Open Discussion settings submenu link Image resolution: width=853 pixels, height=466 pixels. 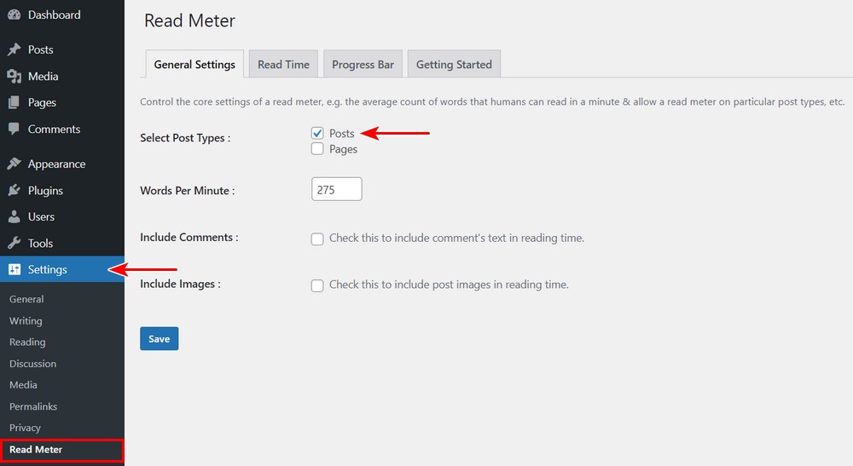tap(32, 364)
